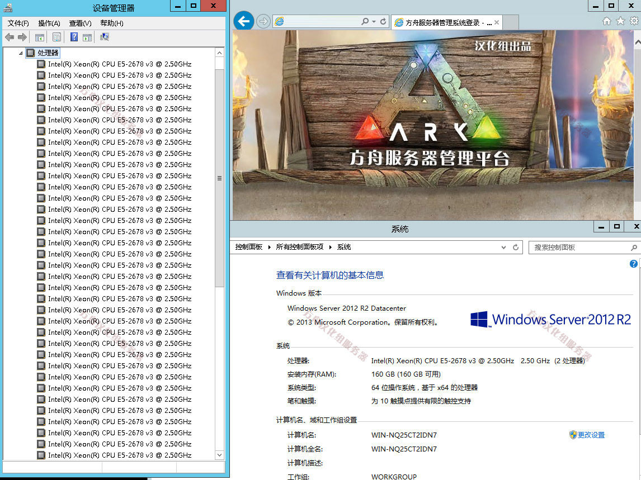Open the 文件(F) menu
The height and width of the screenshot is (480, 641).
(18, 23)
